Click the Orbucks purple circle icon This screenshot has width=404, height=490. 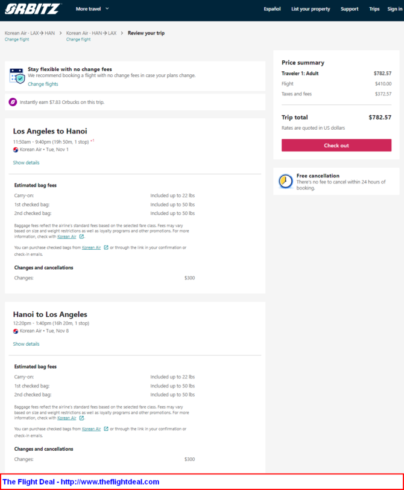[x=13, y=102]
